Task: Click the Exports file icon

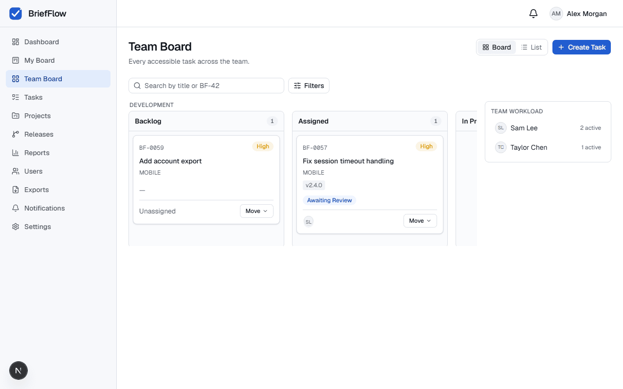Action: click(16, 190)
